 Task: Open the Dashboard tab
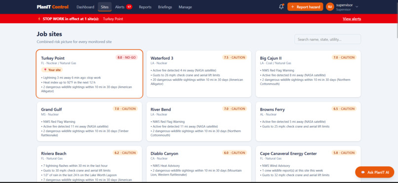coord(85,7)
